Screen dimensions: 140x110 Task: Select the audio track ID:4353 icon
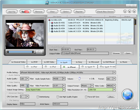tap(52, 26)
